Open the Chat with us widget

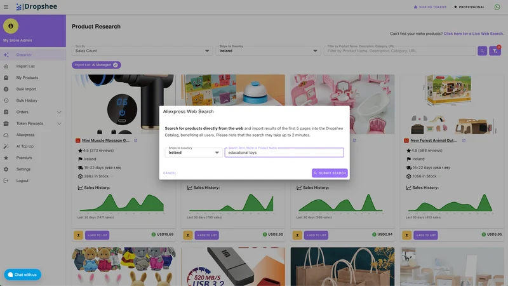click(x=23, y=275)
